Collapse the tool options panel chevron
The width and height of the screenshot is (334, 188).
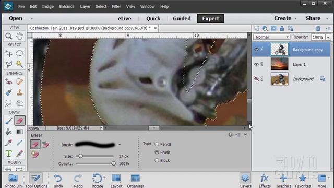246,135
